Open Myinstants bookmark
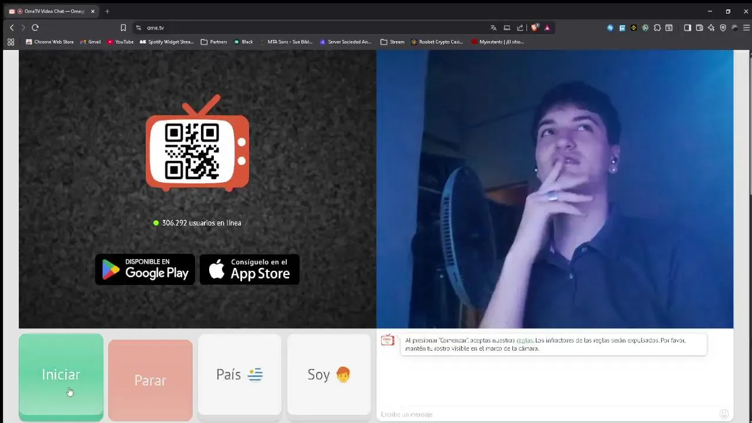This screenshot has width=752, height=423. (498, 42)
